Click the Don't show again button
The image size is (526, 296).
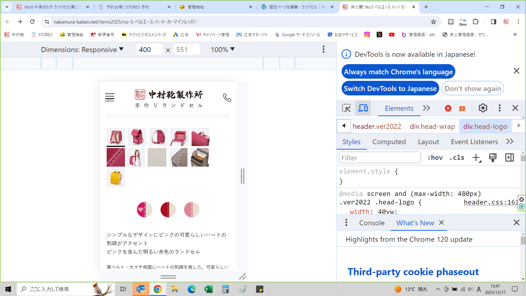point(473,89)
